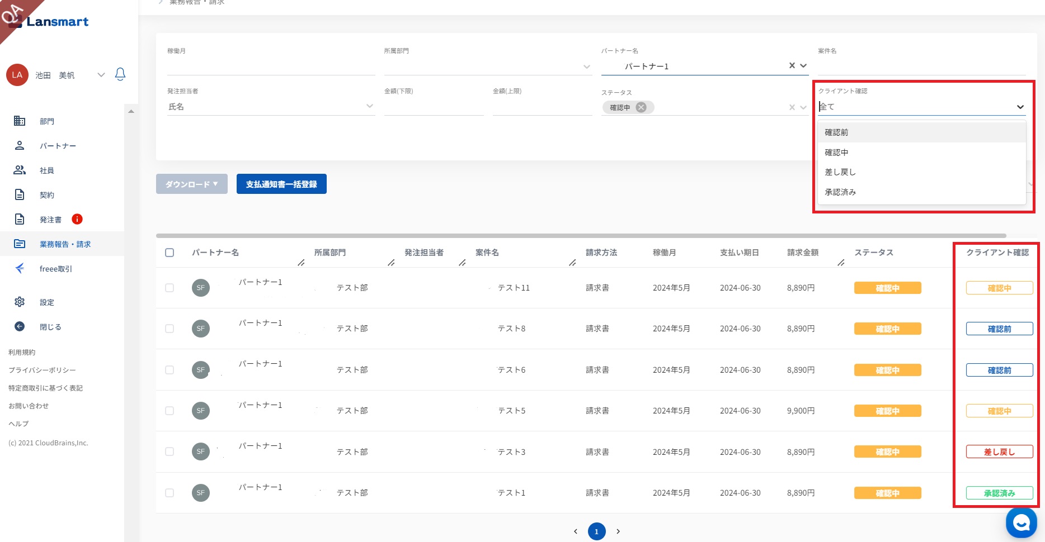
Task: Expand the user menu next to 池田 美帆
Action: [101, 75]
